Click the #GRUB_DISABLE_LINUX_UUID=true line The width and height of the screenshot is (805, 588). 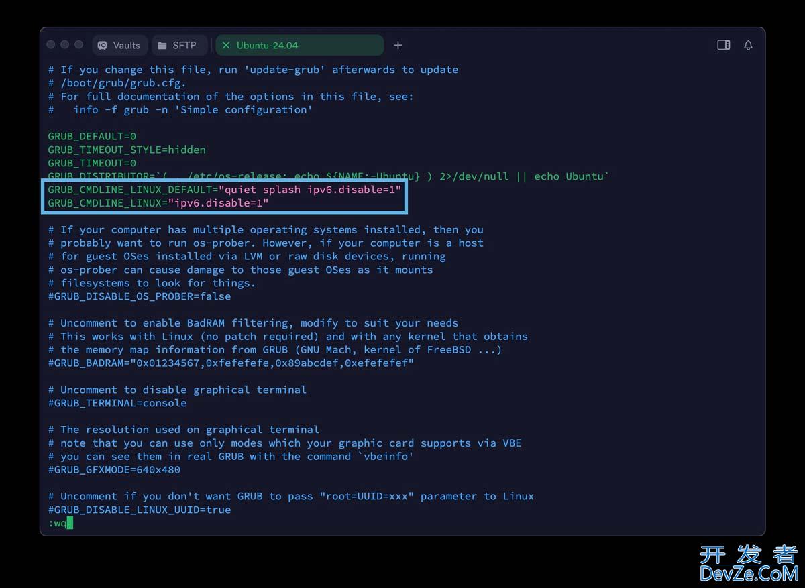(x=140, y=510)
